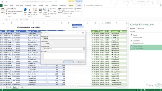The image size is (162, 91).
Task: Click the Redo arrow in title bar
Action: pos(6,2)
